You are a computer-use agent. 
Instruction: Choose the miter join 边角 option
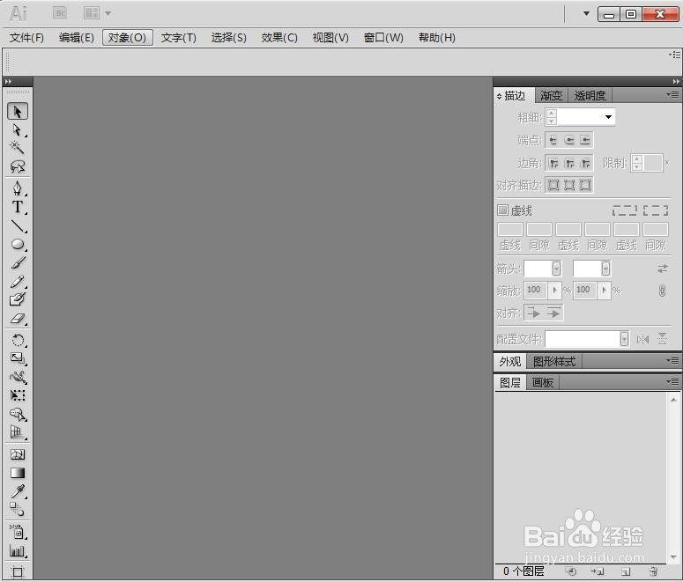click(553, 163)
